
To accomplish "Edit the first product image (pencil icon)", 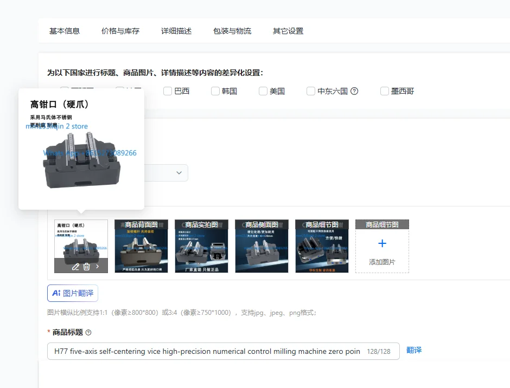I will [x=75, y=267].
